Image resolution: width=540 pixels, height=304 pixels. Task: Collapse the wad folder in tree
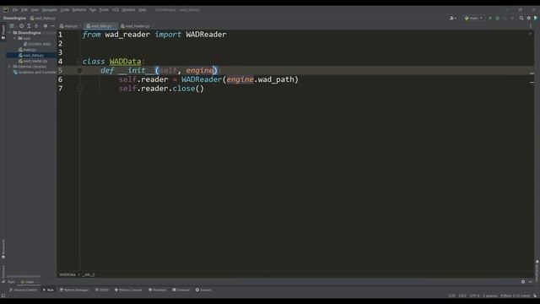pyautogui.click(x=15, y=39)
